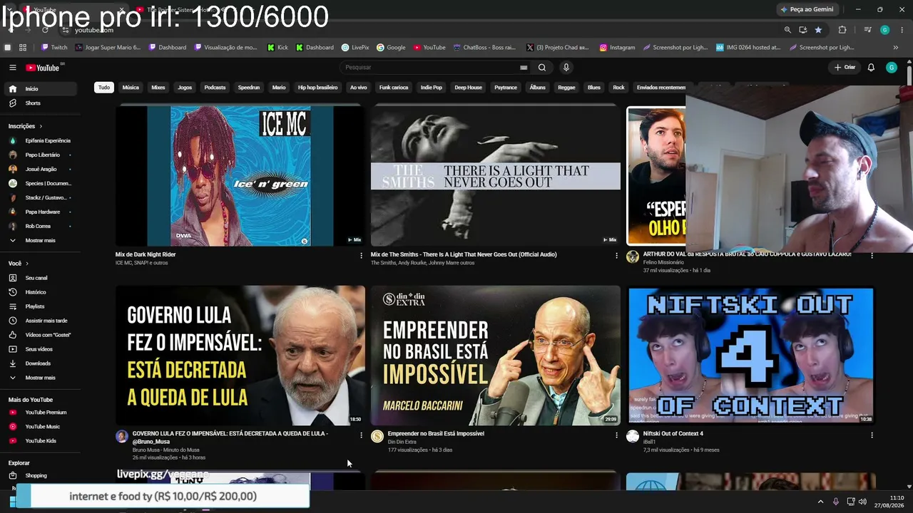This screenshot has height=513, width=913.
Task: Select the Hip hop brasileiro filter chip
Action: [x=317, y=88]
